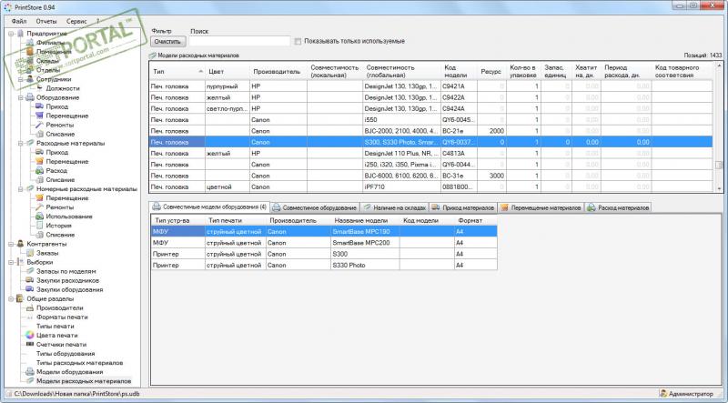Collapse the Контрагенты tree node
728x403 pixels.
11,244
